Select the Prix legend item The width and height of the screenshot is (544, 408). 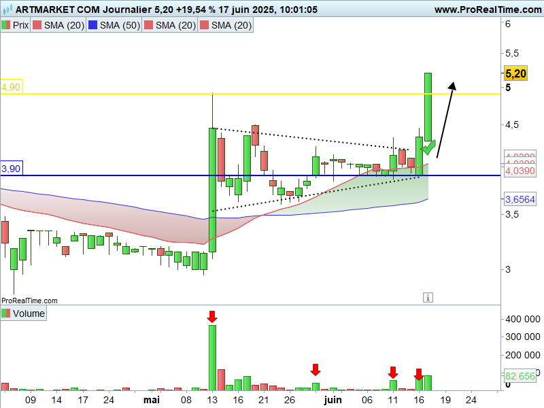(16, 25)
